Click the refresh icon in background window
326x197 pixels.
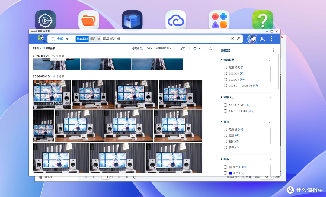(x=135, y=177)
